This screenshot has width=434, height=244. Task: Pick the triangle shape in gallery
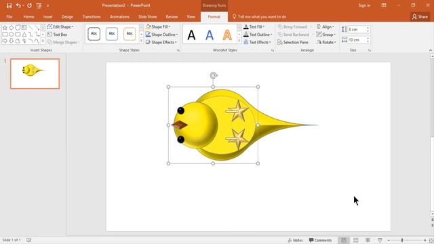tap(24, 35)
